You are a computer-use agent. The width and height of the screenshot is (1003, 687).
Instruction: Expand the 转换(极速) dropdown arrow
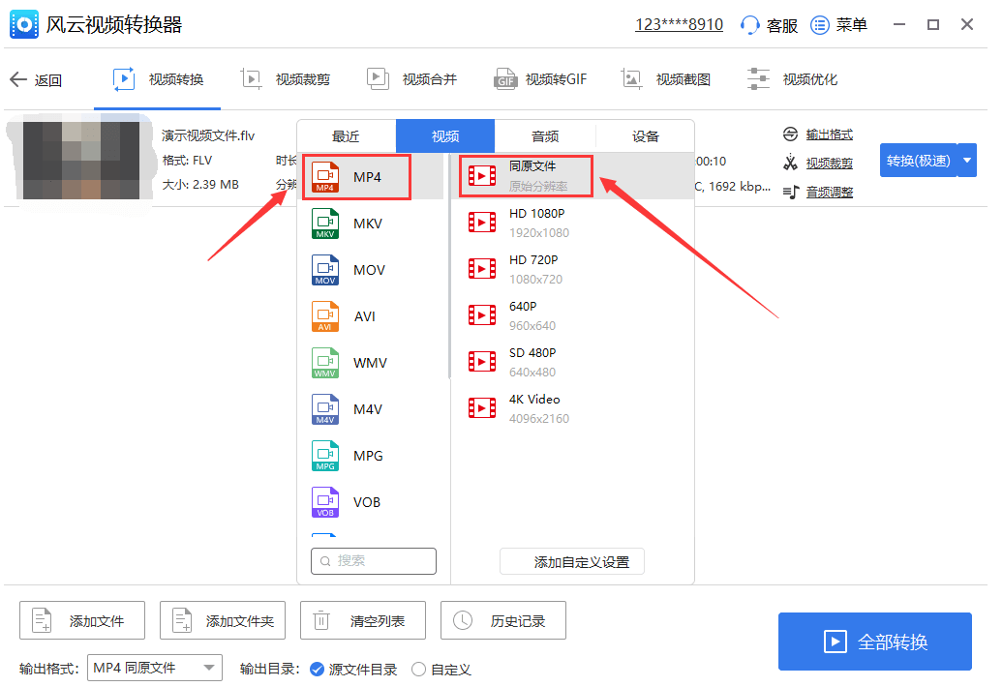pyautogui.click(x=966, y=161)
